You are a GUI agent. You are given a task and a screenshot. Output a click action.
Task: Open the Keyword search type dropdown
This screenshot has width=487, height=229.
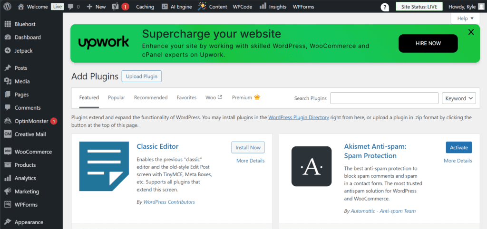point(459,98)
